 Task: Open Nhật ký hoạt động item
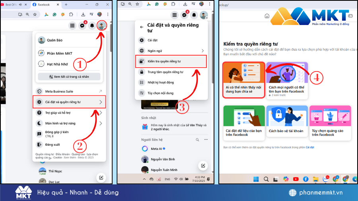click(171, 83)
